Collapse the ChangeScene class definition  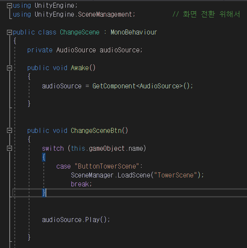[x=10, y=32]
